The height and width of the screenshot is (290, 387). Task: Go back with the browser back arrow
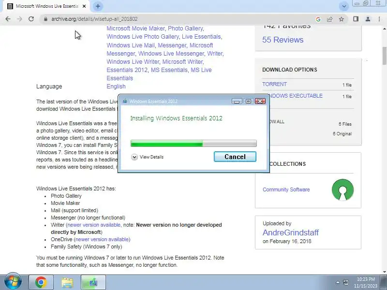pos(8,19)
